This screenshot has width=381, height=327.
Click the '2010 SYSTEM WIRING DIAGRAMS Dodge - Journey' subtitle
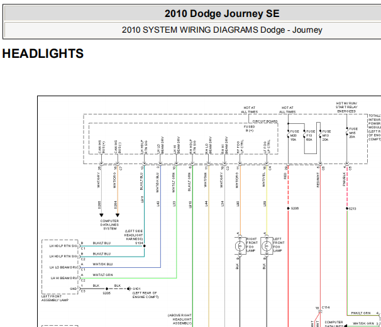click(222, 30)
